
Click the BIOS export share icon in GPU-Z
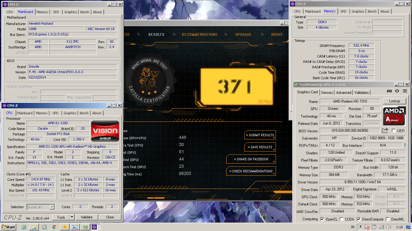(x=385, y=131)
